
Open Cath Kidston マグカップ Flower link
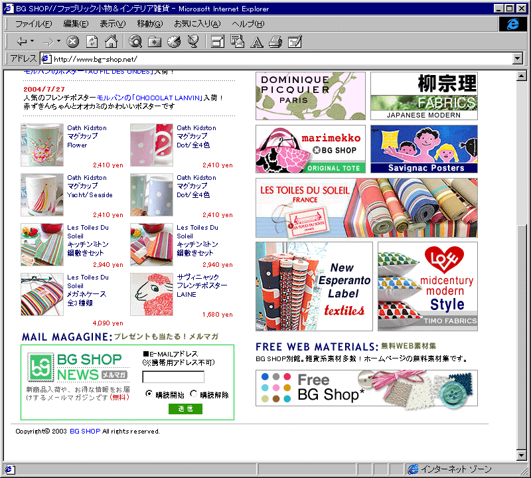pos(87,137)
